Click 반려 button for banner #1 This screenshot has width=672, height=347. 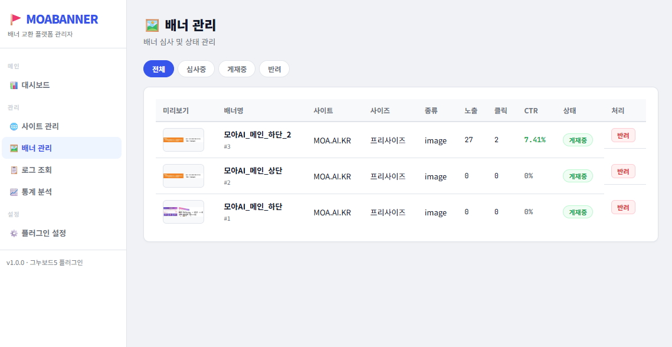point(622,207)
